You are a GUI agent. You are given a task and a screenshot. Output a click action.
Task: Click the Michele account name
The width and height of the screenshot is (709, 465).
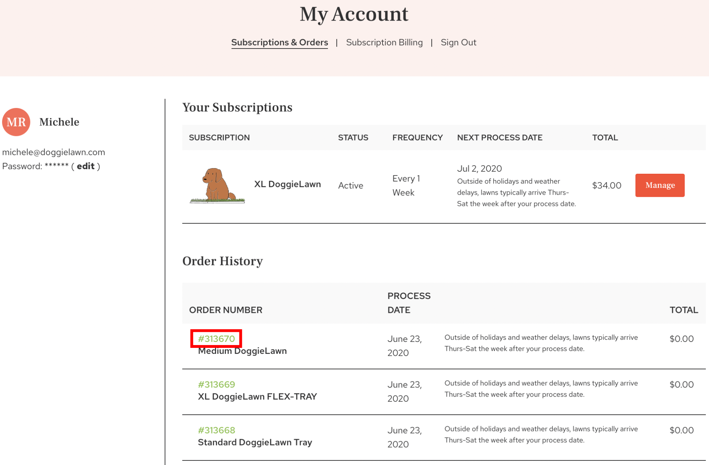tap(59, 122)
